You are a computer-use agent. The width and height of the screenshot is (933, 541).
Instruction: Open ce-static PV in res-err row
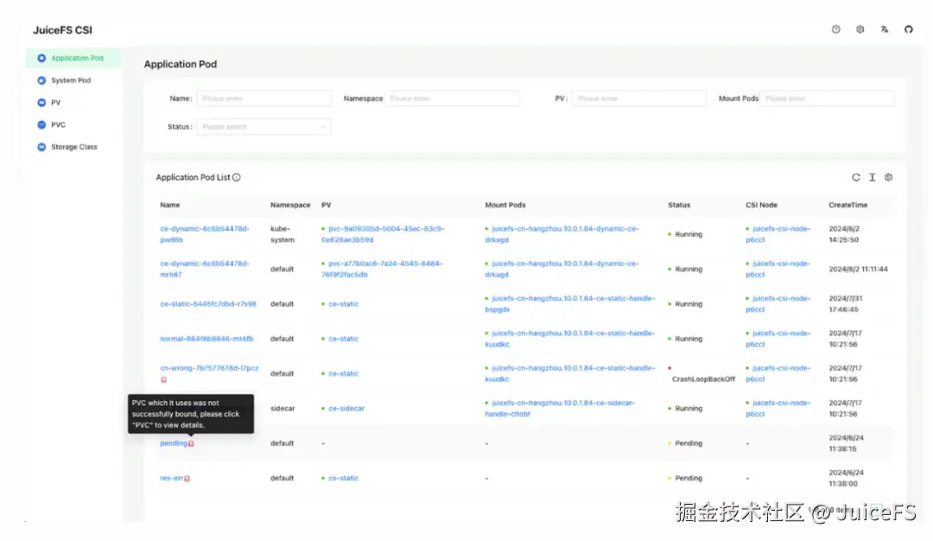click(x=343, y=479)
